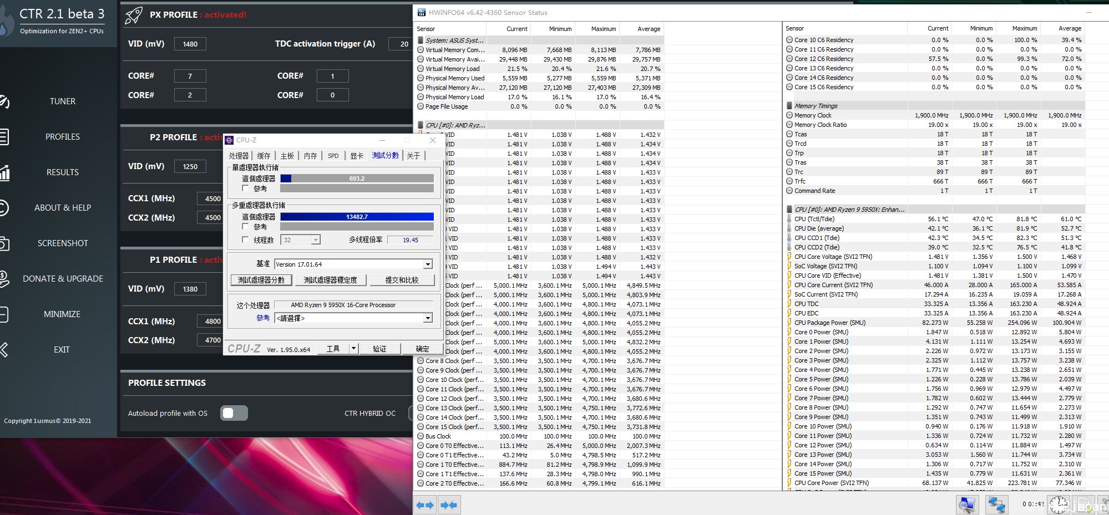Viewport: 1109px width, 515px height.
Task: Tick the thread-count (线程数) checkbox in CPU-Z
Action: pos(245,239)
